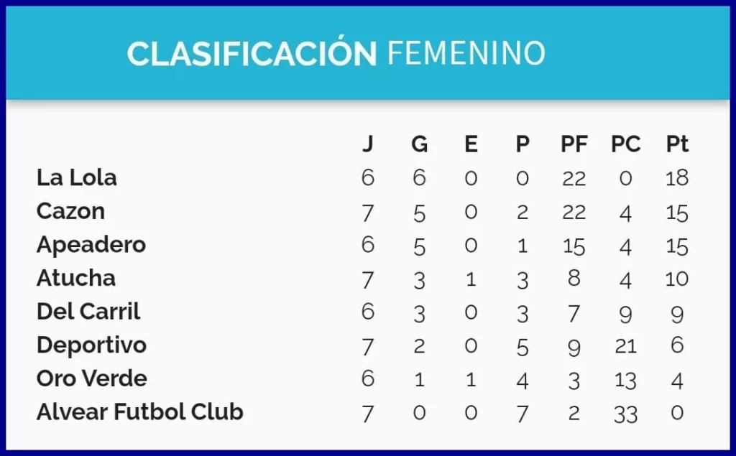Click the Oro Verde team name

(x=91, y=378)
